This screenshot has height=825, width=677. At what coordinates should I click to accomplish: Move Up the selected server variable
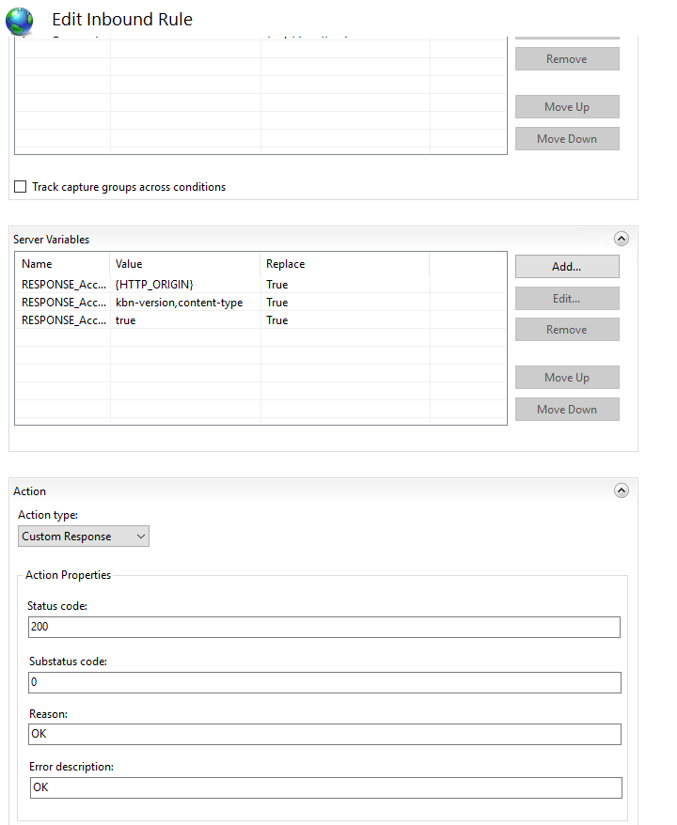pyautogui.click(x=566, y=377)
